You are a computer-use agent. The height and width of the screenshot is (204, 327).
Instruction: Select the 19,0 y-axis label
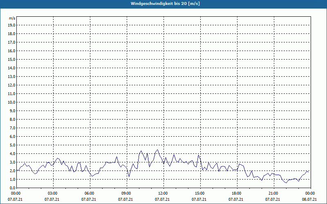pyautogui.click(x=11, y=25)
